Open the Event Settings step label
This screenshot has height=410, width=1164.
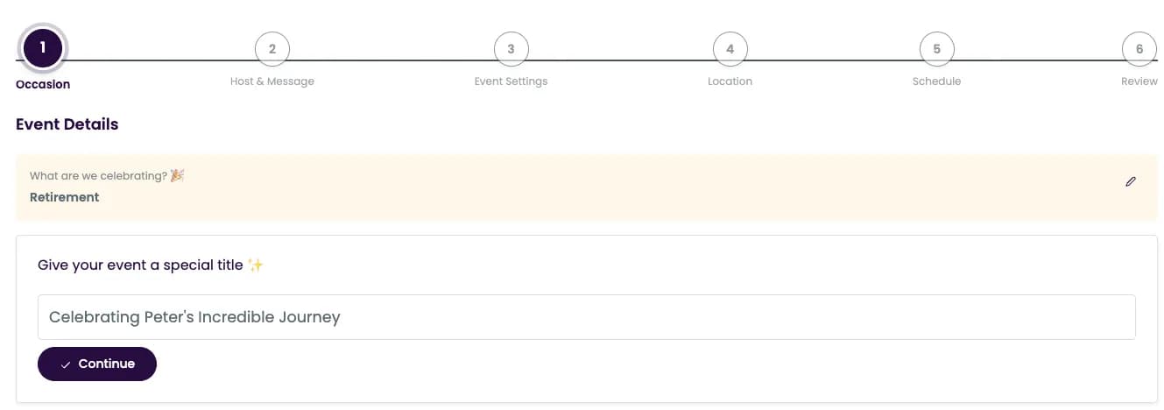[511, 81]
